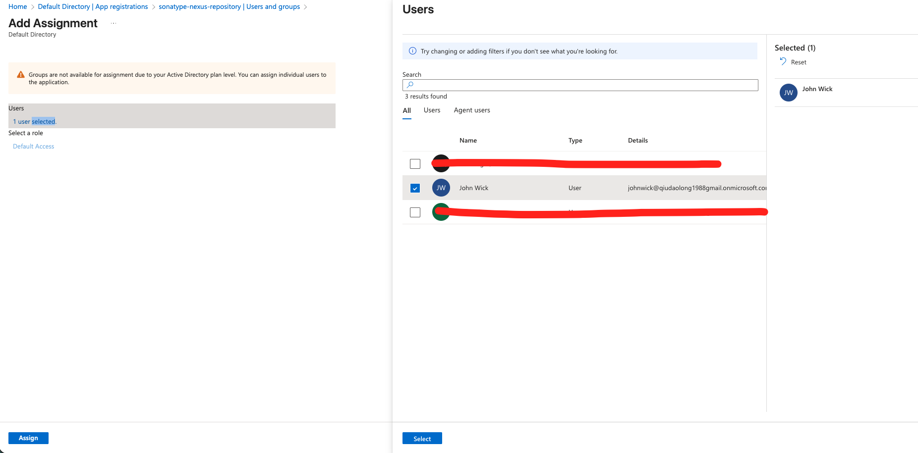This screenshot has width=918, height=453.
Task: Click the JW avatar under Selected panel
Action: coord(788,93)
